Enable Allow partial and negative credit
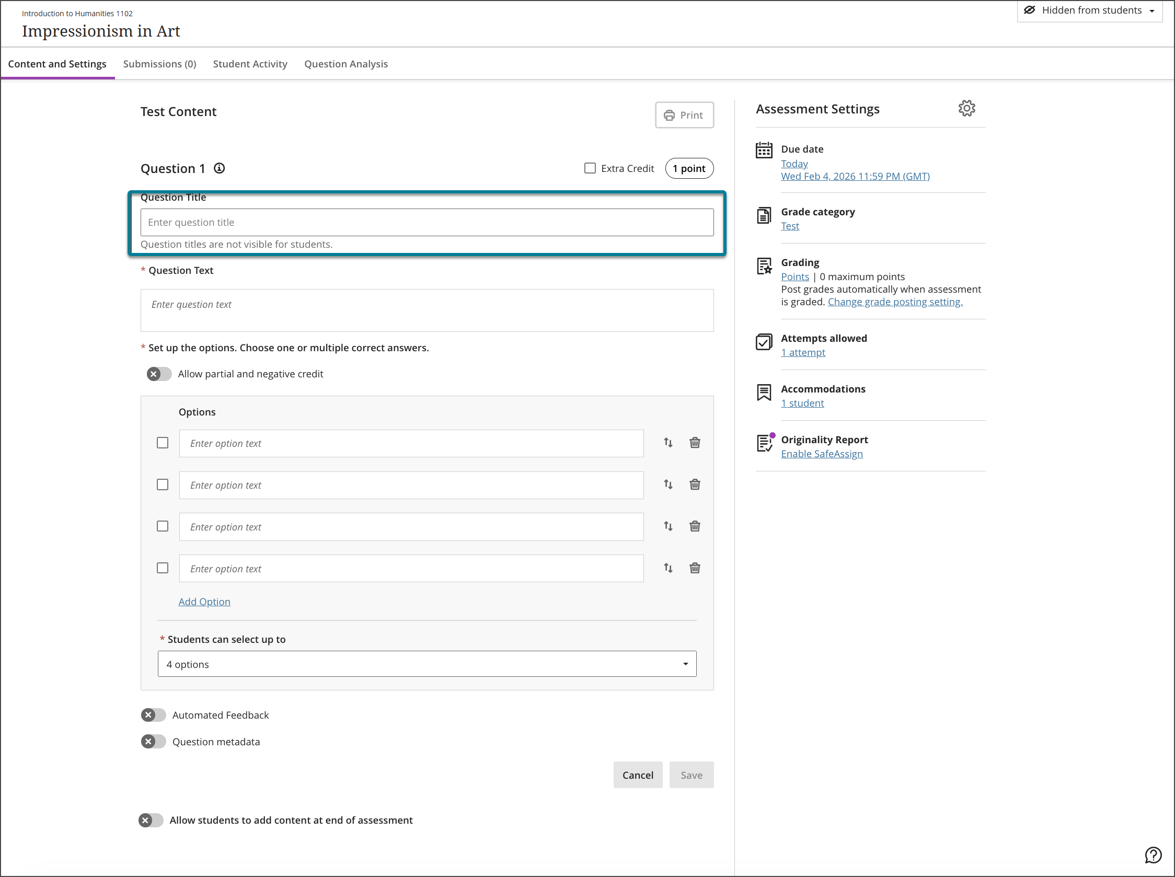 click(159, 374)
